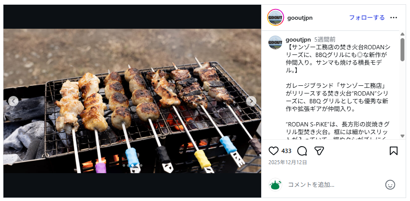410x201 pixels.
Task: Open the three-dot more options menu
Action: pos(394,18)
